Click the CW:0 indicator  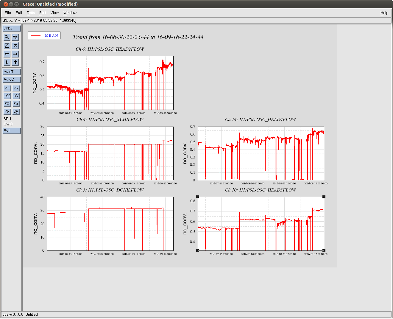click(x=8, y=124)
